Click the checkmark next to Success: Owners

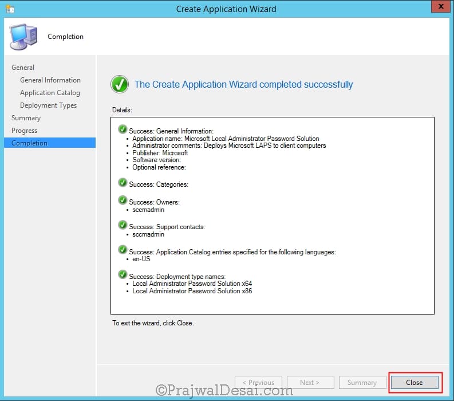123,200
